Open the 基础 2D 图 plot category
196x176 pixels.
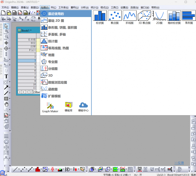click(66, 21)
